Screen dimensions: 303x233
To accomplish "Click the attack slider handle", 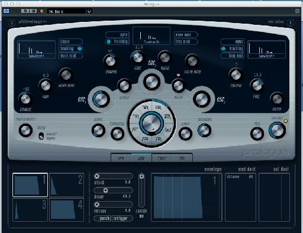I will [x=97, y=176].
